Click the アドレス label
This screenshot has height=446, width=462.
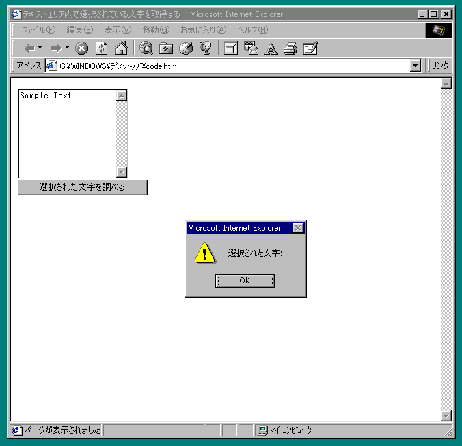click(29, 66)
